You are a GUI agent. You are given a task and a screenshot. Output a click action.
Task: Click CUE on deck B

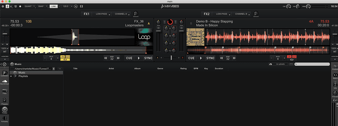click(x=191, y=58)
